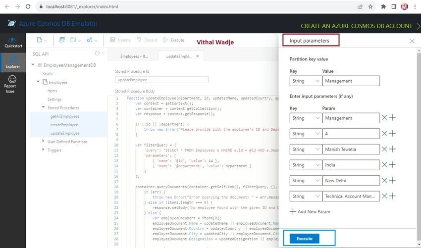Open the browser profile avatar
This screenshot has height=248, width=421.
(404, 7)
